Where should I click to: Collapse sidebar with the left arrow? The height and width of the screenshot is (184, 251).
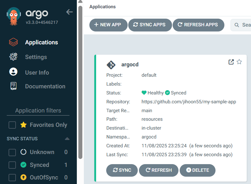[69, 12]
